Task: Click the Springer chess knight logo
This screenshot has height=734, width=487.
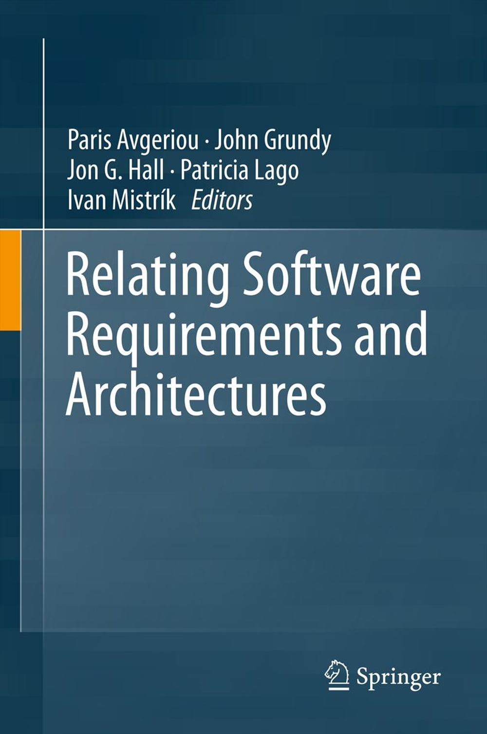Action: coord(337,676)
